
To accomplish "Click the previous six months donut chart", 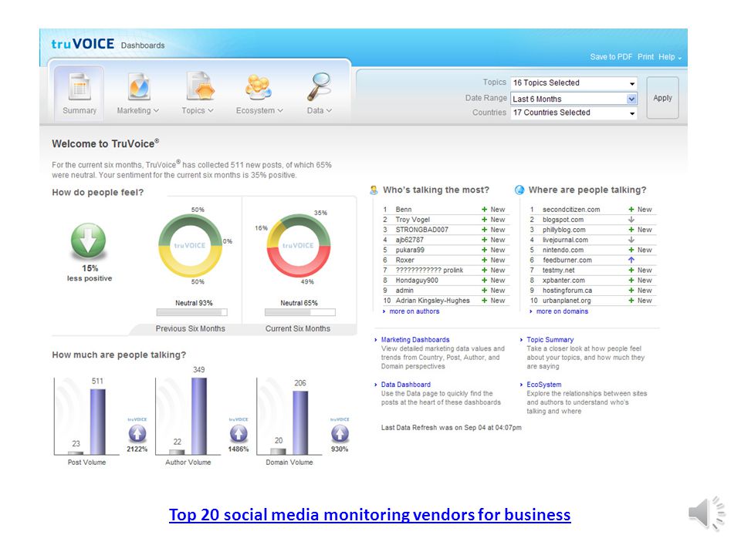I will [190, 245].
